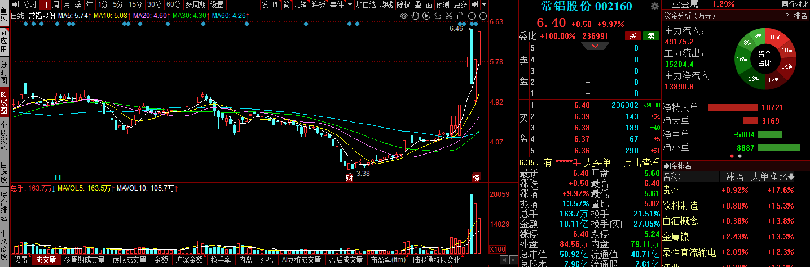810x267 pixels.
Task: Switch to 60分 period
Action: click(x=174, y=4)
